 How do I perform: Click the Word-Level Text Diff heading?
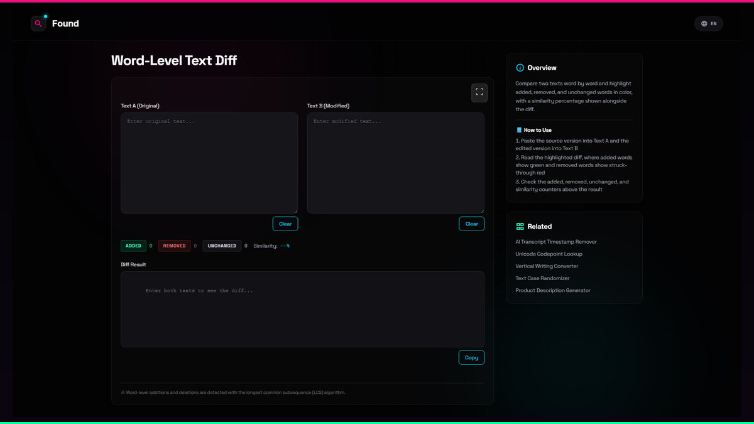pyautogui.click(x=174, y=60)
